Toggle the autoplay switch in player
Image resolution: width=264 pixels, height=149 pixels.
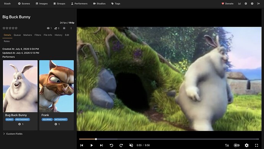236,145
